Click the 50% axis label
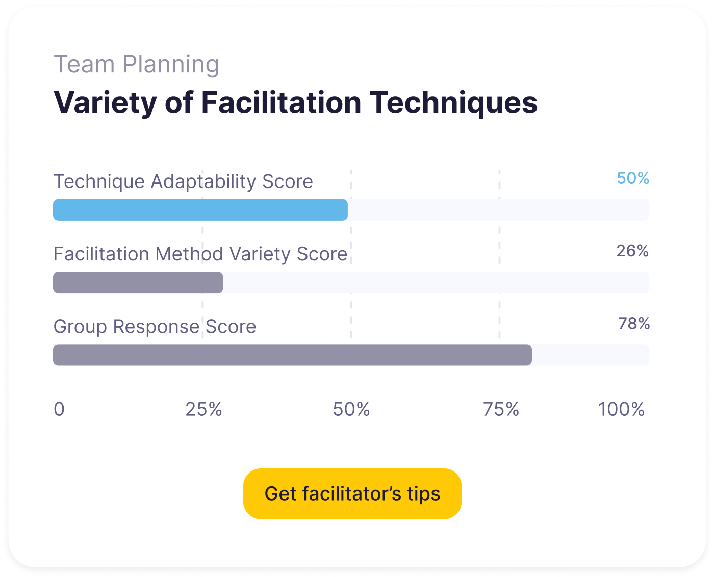 (x=351, y=409)
